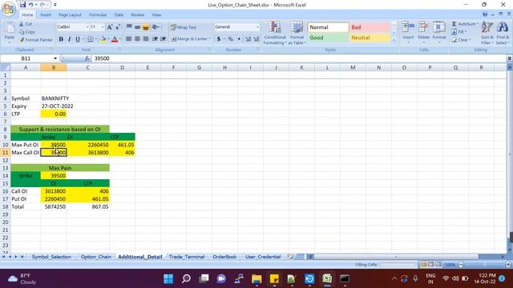The width and height of the screenshot is (513, 288).
Task: Open File Explorer from taskbar
Action: point(256,279)
